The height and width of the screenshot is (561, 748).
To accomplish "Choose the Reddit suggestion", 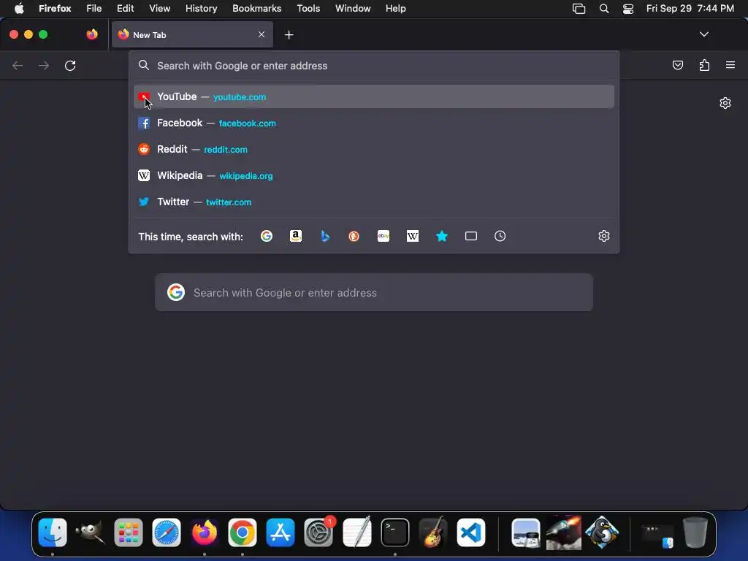I will (374, 149).
